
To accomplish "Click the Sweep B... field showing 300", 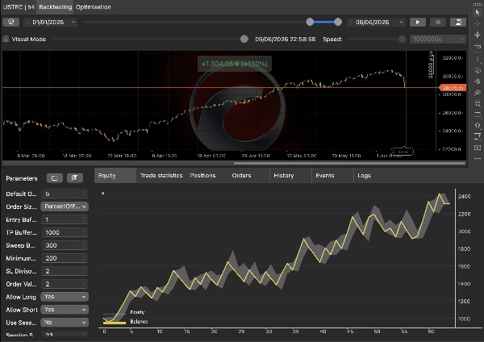I will [x=65, y=245].
